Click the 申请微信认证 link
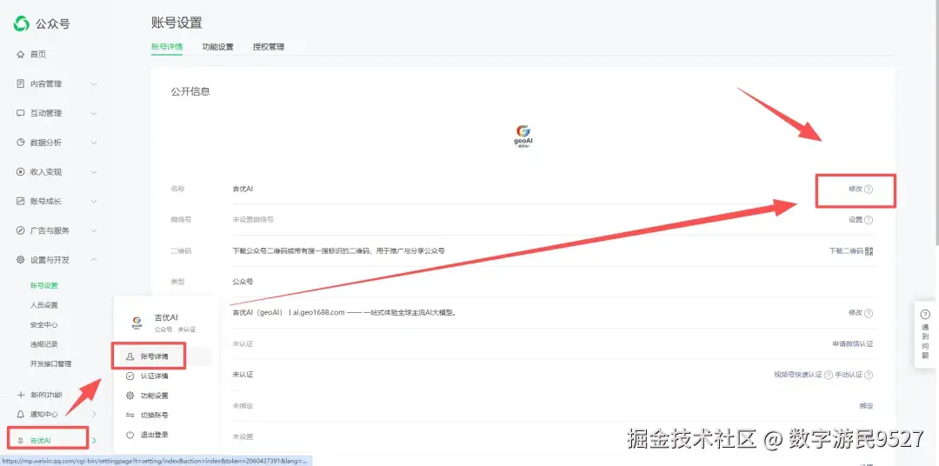Image resolution: width=939 pixels, height=466 pixels. click(853, 343)
